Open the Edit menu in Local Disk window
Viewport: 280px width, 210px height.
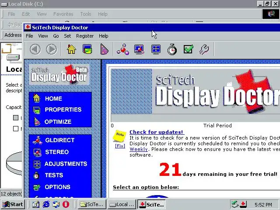(26, 14)
